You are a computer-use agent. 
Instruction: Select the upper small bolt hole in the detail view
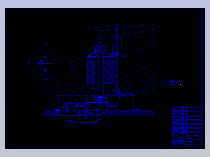(x=46, y=57)
